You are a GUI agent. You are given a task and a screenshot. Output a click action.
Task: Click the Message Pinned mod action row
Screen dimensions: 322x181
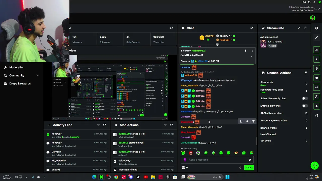pos(144,170)
